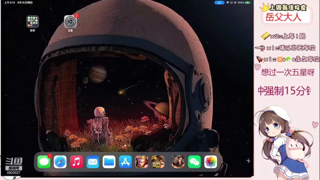Open the 设置 Settings app

[x=70, y=22]
